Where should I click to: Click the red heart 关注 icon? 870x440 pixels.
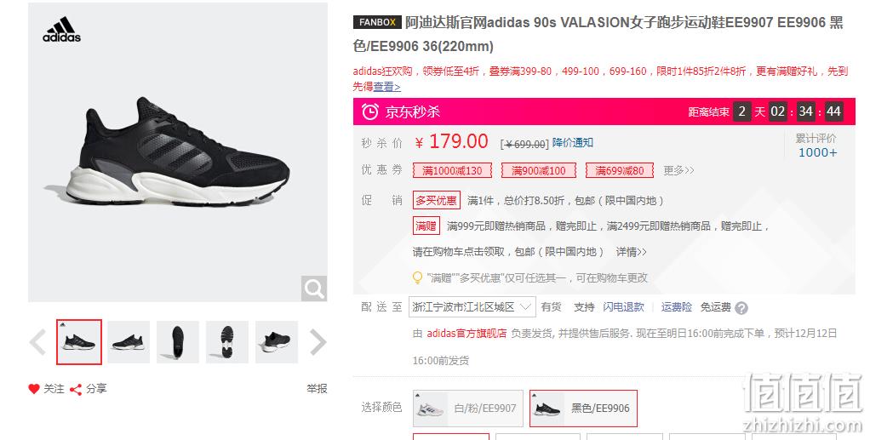(34, 389)
